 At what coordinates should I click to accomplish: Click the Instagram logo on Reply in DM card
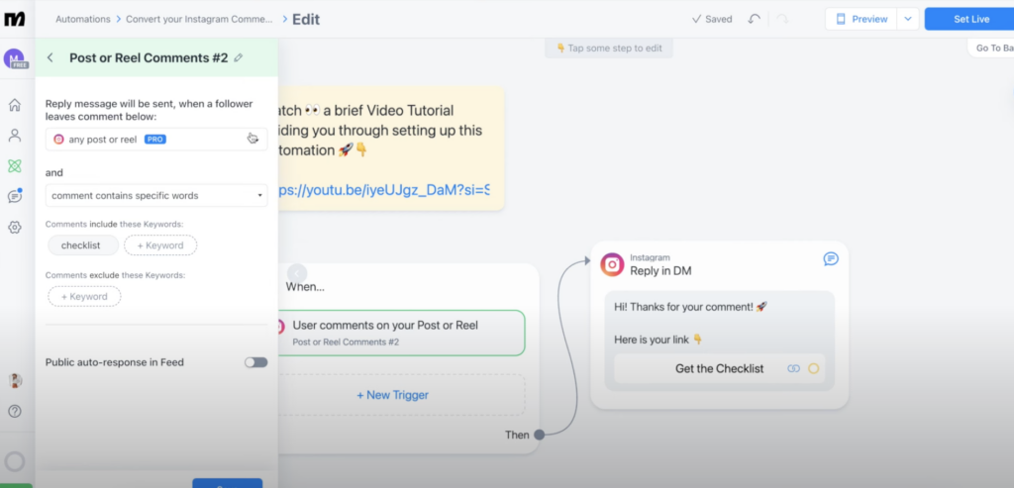click(612, 264)
